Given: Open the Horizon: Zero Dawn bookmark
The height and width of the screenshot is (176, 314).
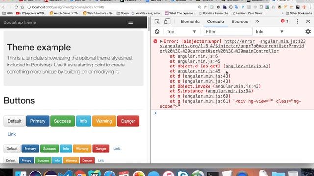Looking at the screenshot, I should click(248, 13).
